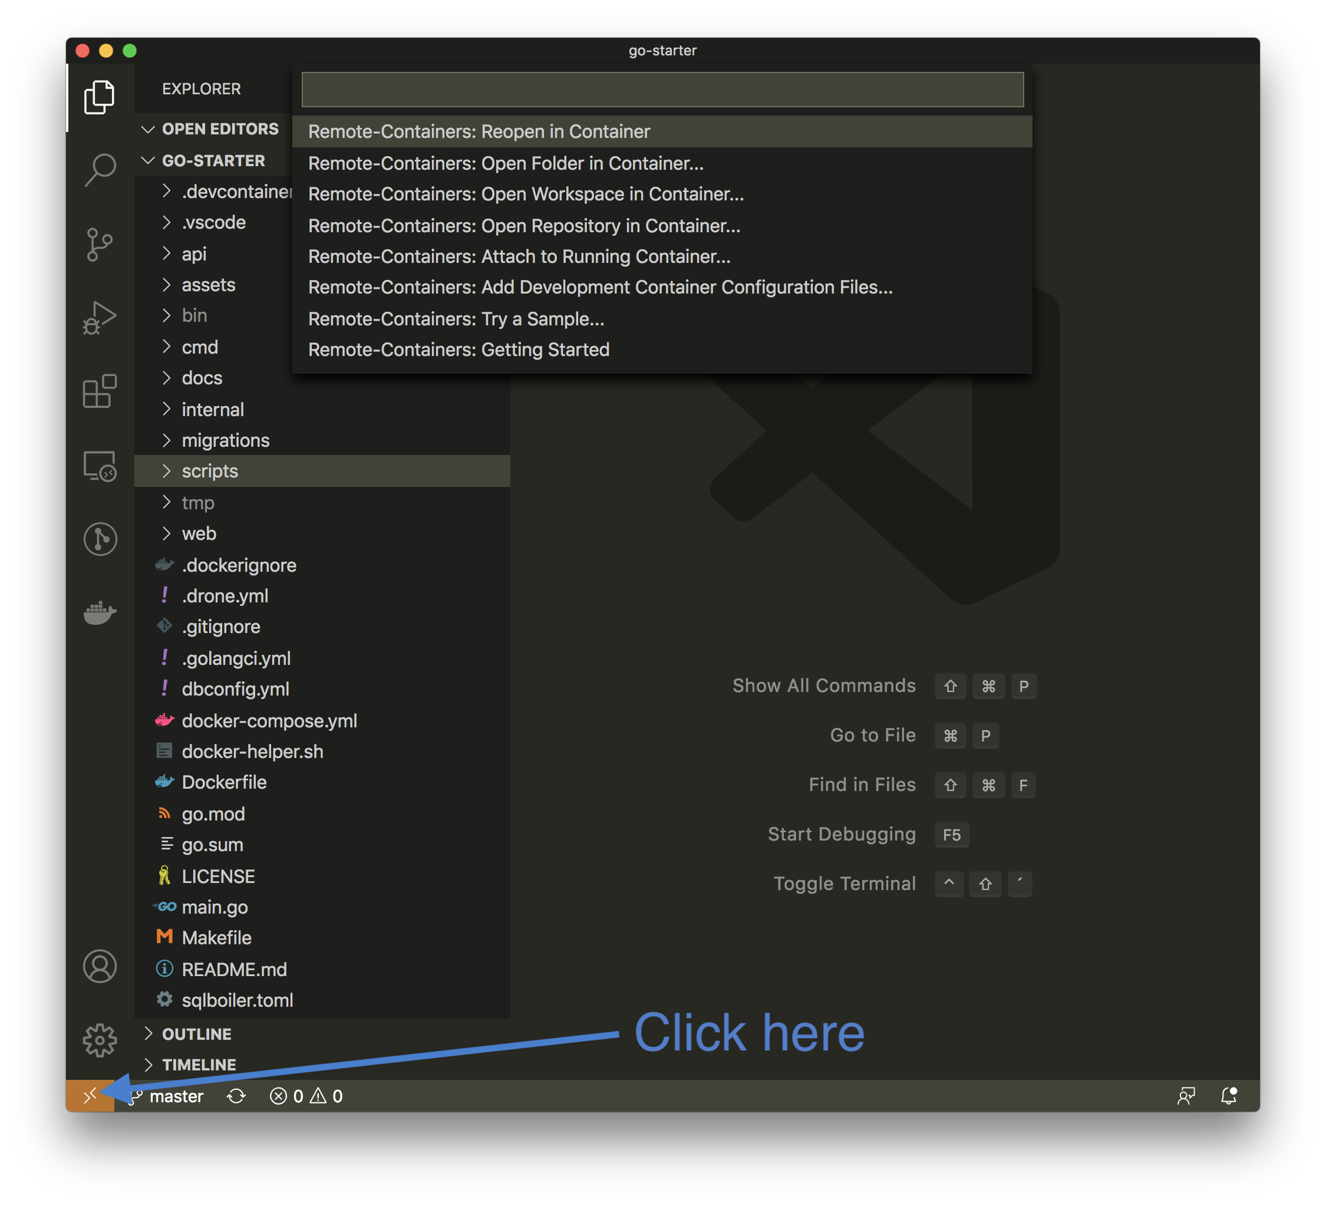
Task: Click the command palette input field
Action: pos(662,90)
